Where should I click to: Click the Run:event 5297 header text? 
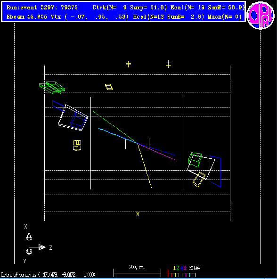pyautogui.click(x=42, y=8)
